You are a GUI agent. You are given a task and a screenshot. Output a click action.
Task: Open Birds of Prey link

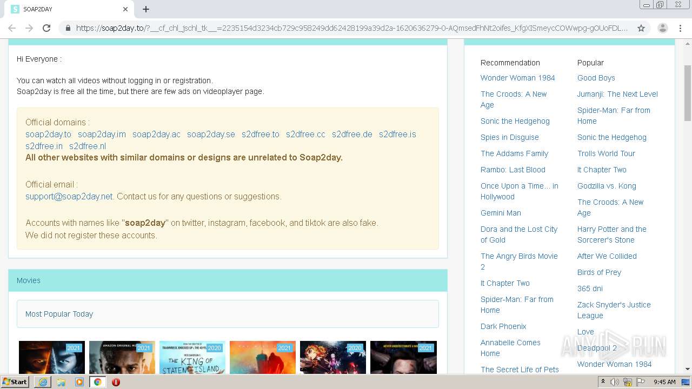[599, 272]
